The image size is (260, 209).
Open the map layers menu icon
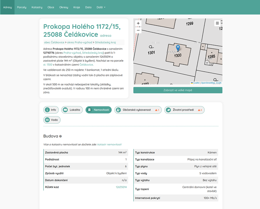click(217, 23)
